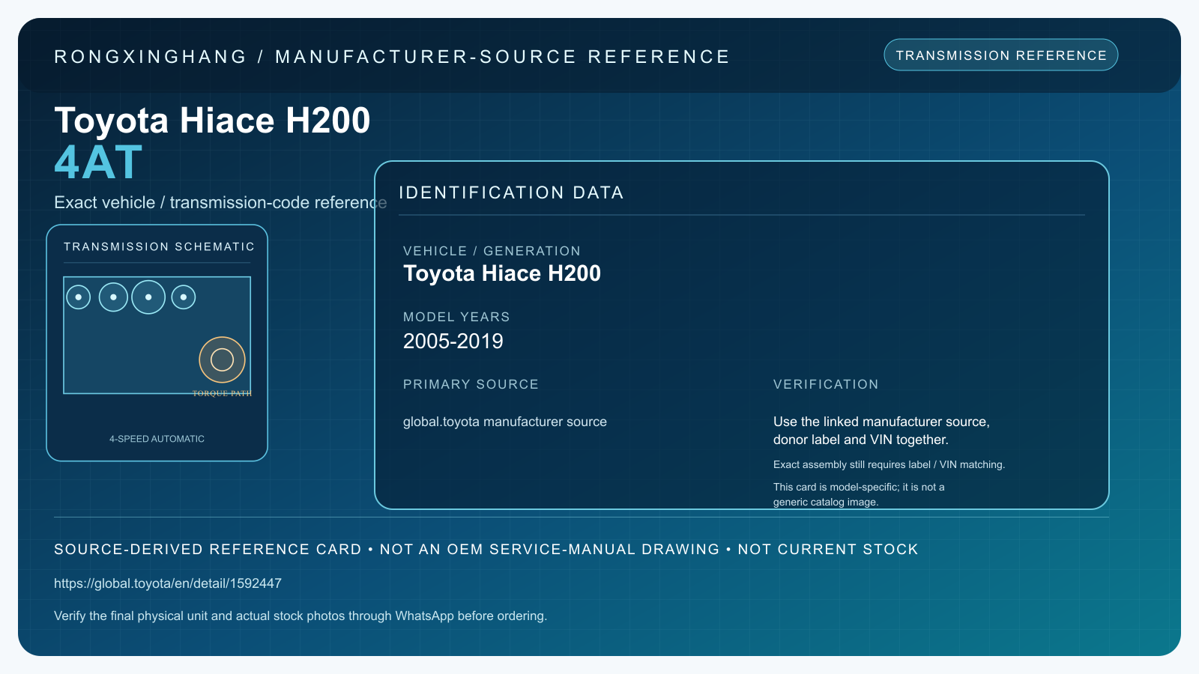Click the Rongxinghang manufacturer-source reference header
Image resolution: width=1199 pixels, height=674 pixels.
[x=392, y=57]
